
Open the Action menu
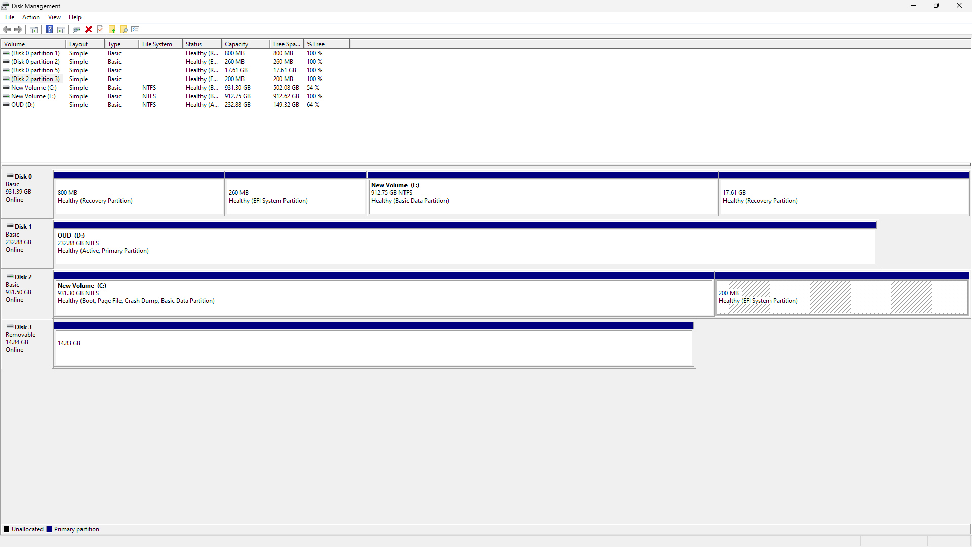click(x=31, y=17)
